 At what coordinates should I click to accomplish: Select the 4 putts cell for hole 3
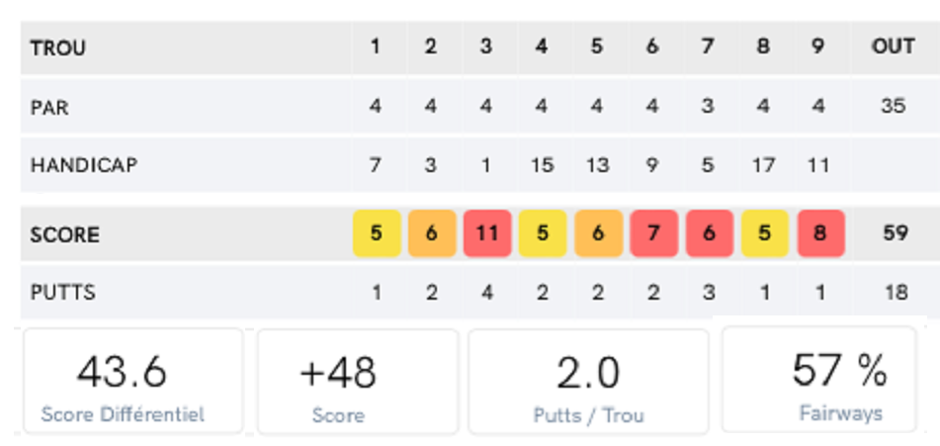(486, 293)
